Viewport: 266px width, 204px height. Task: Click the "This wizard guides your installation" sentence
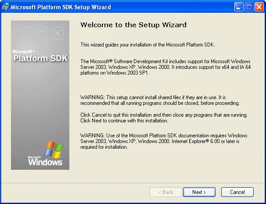tap(154, 45)
